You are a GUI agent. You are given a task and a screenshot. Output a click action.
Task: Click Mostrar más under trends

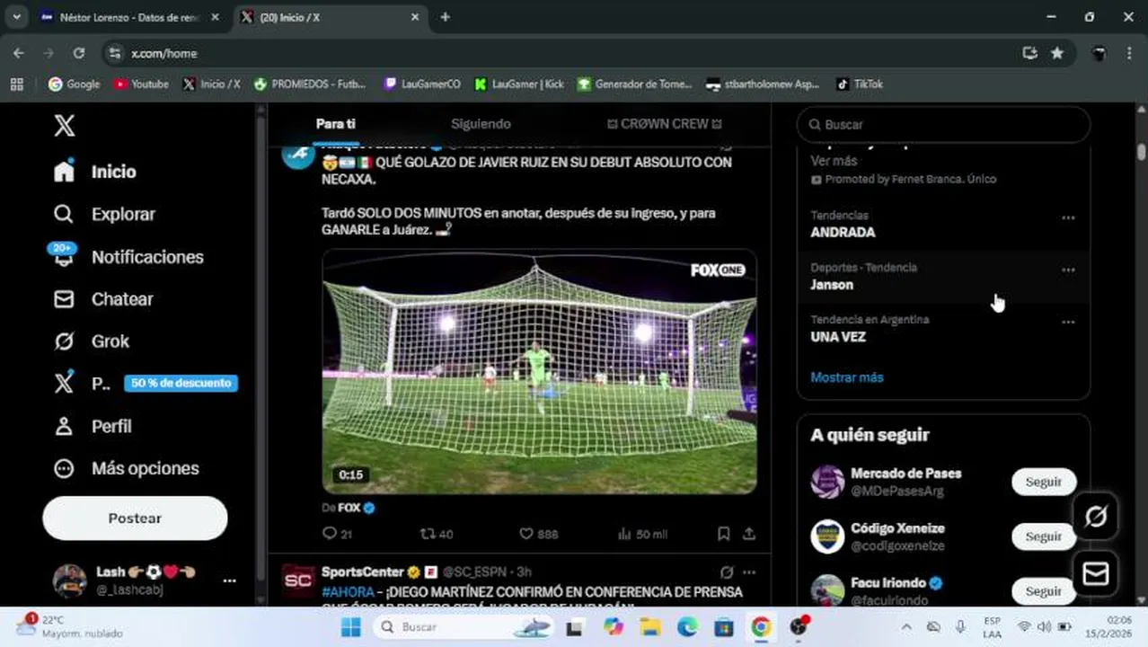[x=847, y=377]
